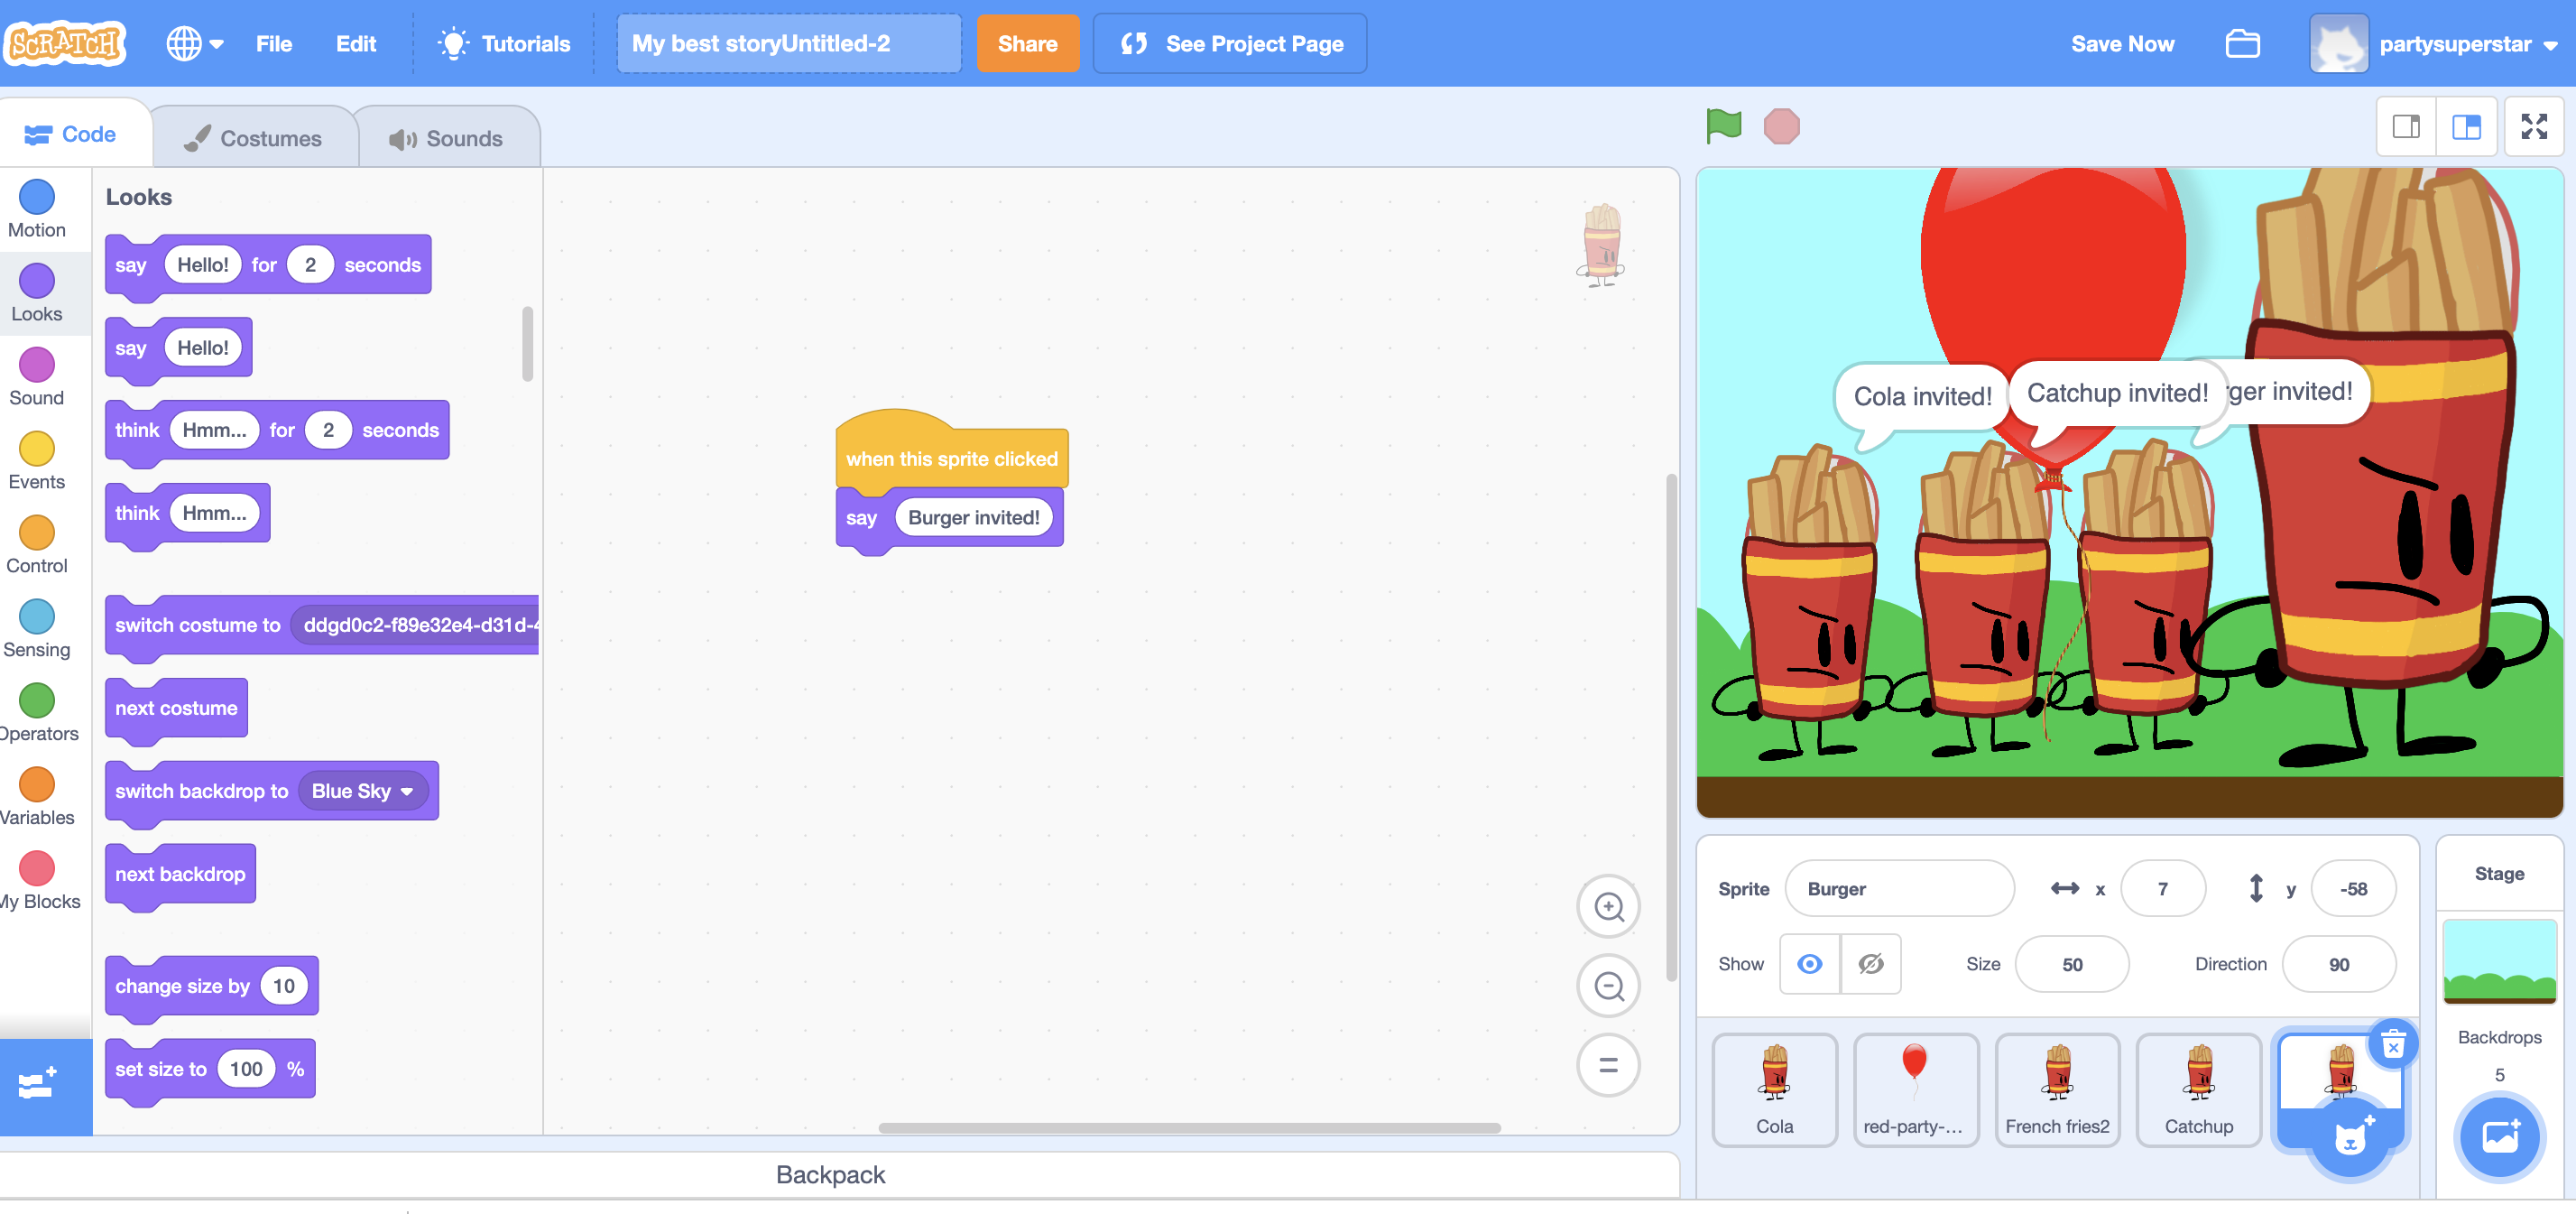Click Choose a Backdrop button
The height and width of the screenshot is (1214, 2576).
click(x=2498, y=1137)
